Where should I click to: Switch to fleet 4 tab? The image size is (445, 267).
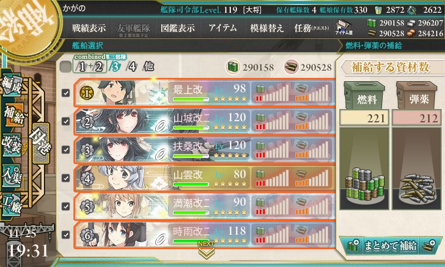[x=132, y=67]
